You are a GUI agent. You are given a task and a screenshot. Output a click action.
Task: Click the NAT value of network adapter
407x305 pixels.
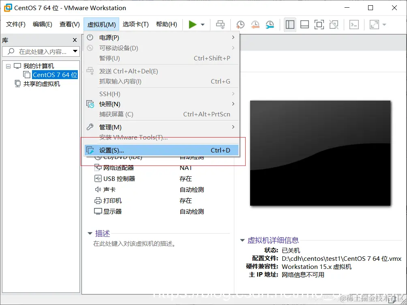click(186, 168)
